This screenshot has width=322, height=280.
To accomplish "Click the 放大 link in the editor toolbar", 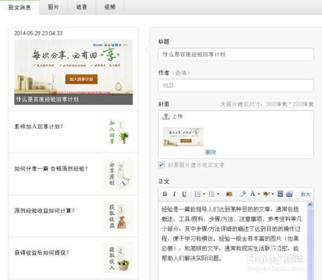I will [305, 194].
